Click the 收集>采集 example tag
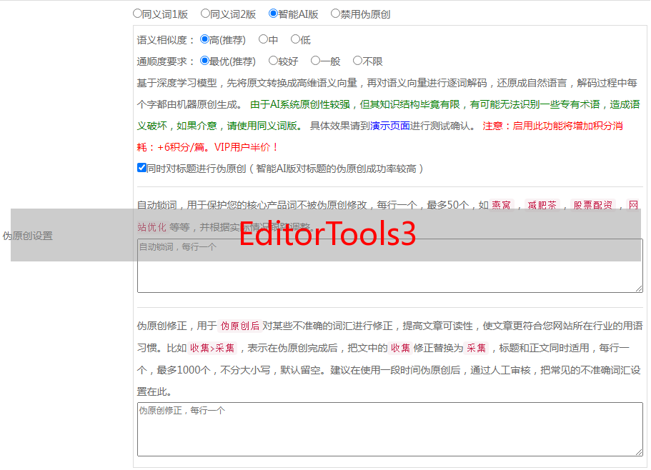This screenshot has width=651, height=470. pos(212,348)
